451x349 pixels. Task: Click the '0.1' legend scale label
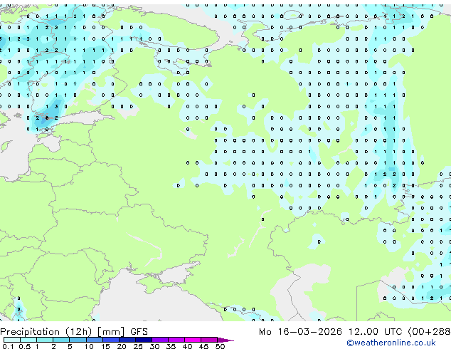tap(8, 346)
